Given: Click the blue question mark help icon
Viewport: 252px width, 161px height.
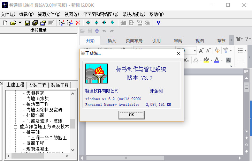Looking at the screenshot, I should coord(158,23).
